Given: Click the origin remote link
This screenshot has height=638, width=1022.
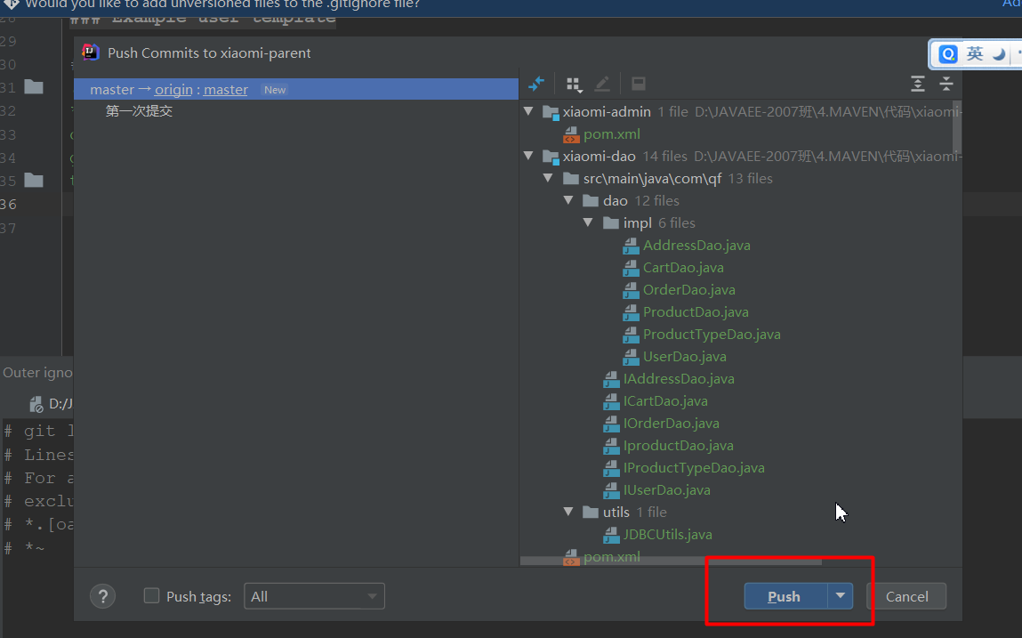Looking at the screenshot, I should pos(173,90).
